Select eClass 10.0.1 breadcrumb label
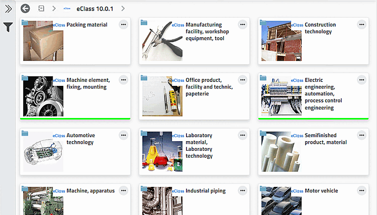The image size is (377, 215). [x=95, y=9]
